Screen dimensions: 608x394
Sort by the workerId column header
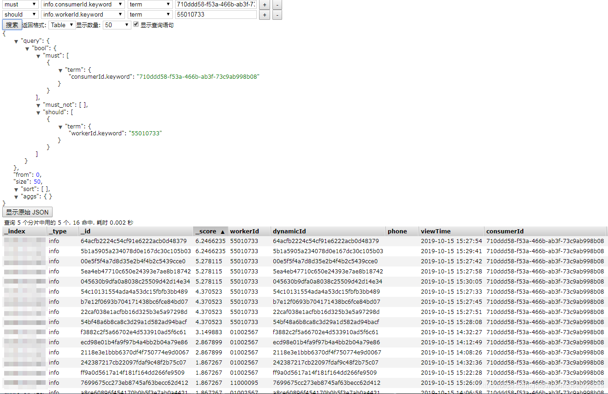point(249,231)
